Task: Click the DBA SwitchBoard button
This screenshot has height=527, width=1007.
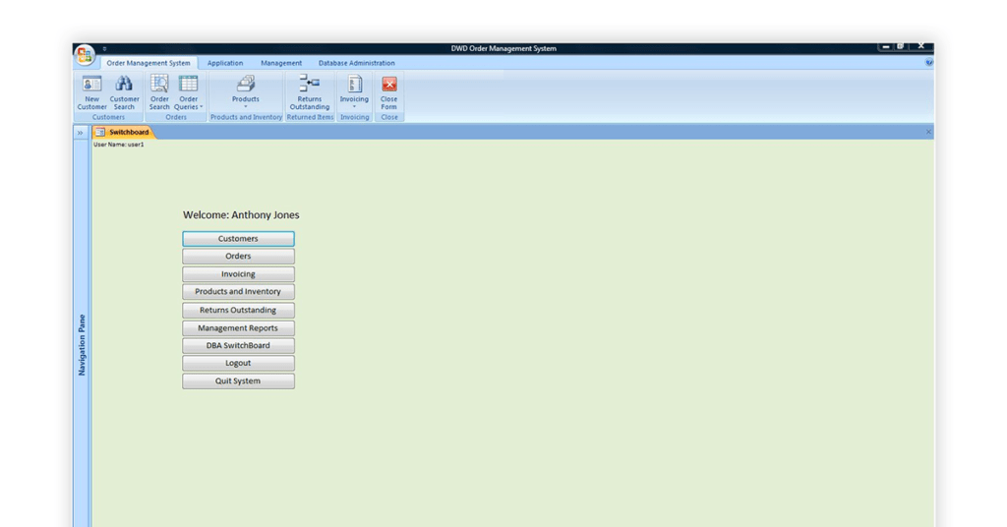Action: point(238,346)
